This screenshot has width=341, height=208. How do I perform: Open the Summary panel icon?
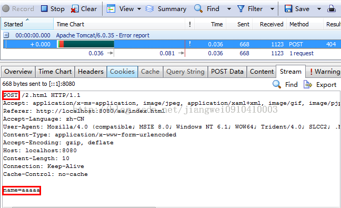(x=149, y=9)
